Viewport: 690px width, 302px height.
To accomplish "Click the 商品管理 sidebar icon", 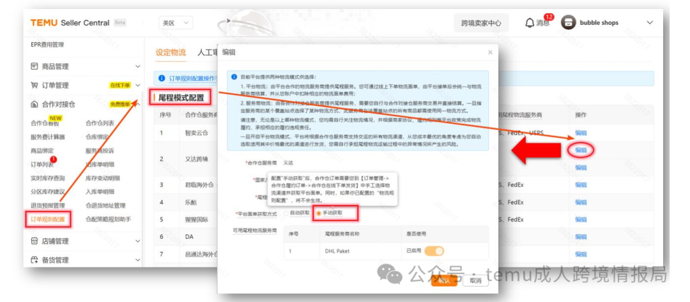I will [x=34, y=66].
